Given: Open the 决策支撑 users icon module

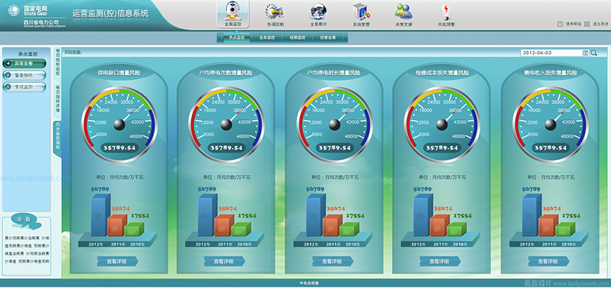Looking at the screenshot, I should (x=403, y=14).
